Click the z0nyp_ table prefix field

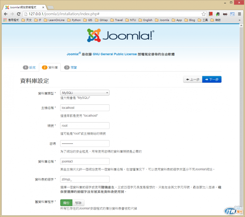(85, 179)
